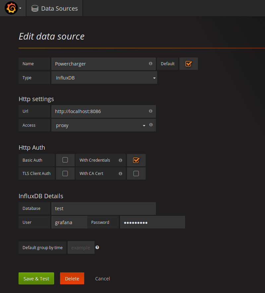This screenshot has height=293, width=265.
Task: Click the Default label next to checkbox
Action: 167,64
